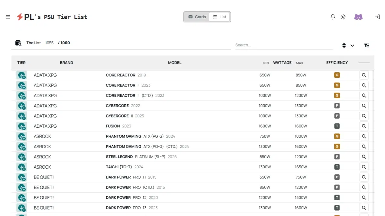
Task: Click Gold badge of Phantom Gaming (CTD.) row
Action: 337,147
